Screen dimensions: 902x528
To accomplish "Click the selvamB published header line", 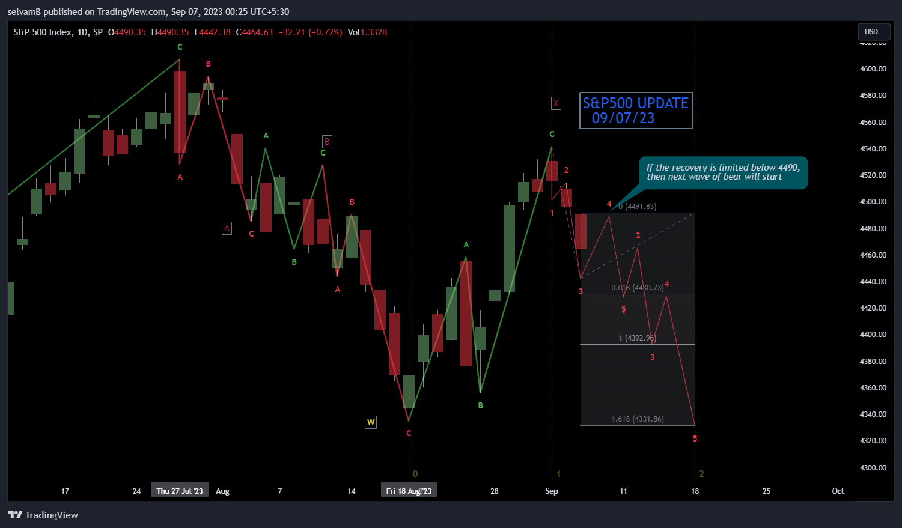I will pyautogui.click(x=148, y=11).
